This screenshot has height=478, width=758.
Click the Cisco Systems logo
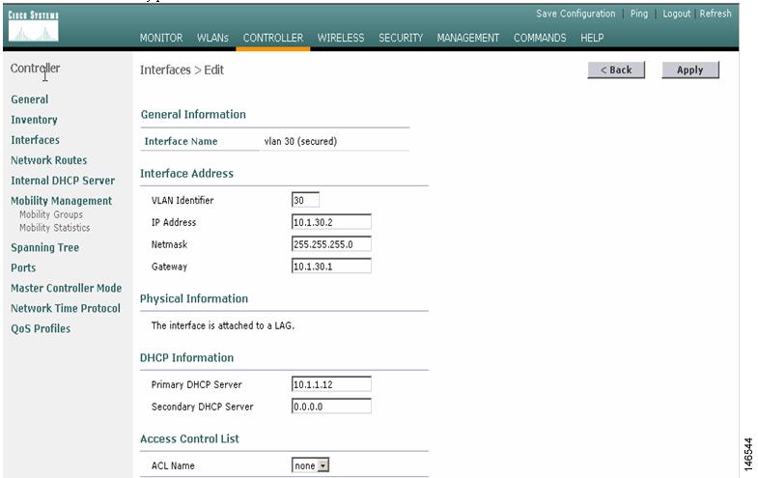[34, 26]
